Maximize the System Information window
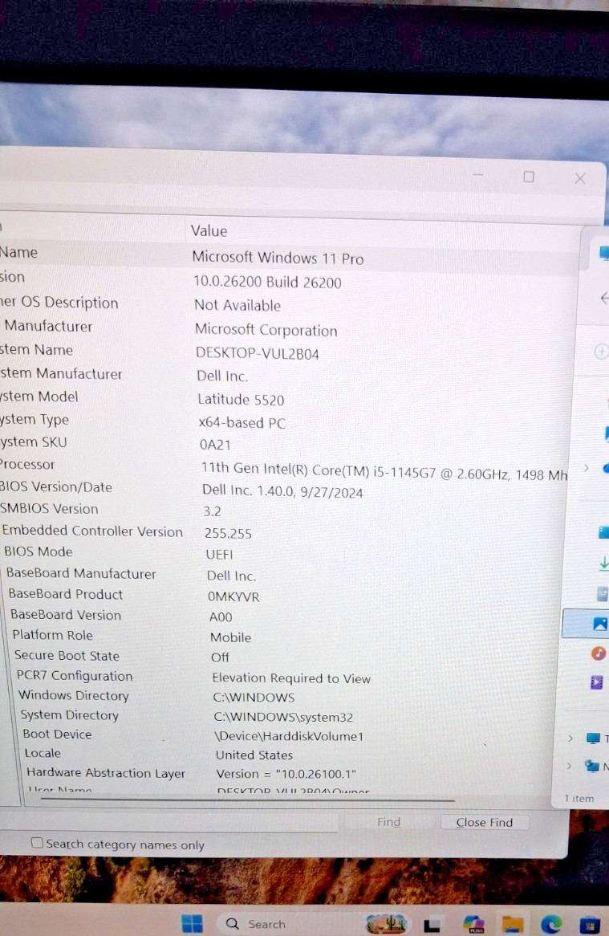609x936 pixels. click(x=529, y=177)
